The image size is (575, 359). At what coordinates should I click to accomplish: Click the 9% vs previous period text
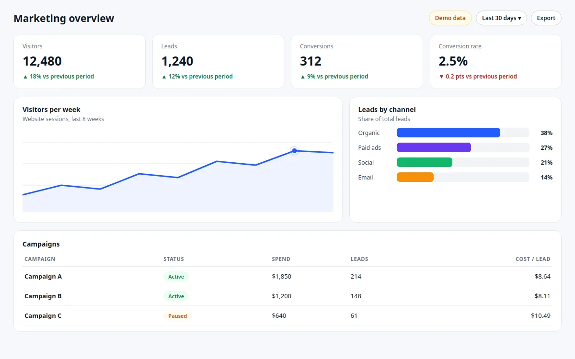[x=334, y=76]
